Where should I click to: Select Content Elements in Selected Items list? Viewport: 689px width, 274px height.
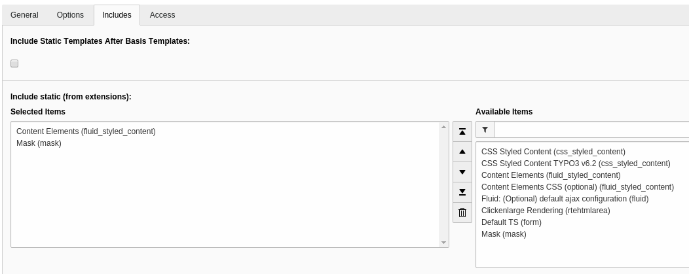86,131
